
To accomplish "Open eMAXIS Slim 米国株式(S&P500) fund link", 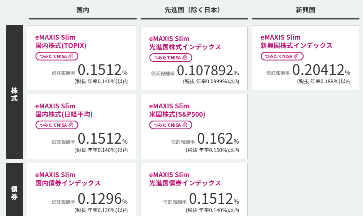I will click(177, 110).
